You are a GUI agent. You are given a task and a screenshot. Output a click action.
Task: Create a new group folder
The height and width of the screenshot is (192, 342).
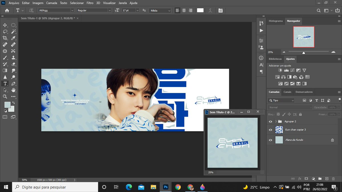(x=320, y=179)
